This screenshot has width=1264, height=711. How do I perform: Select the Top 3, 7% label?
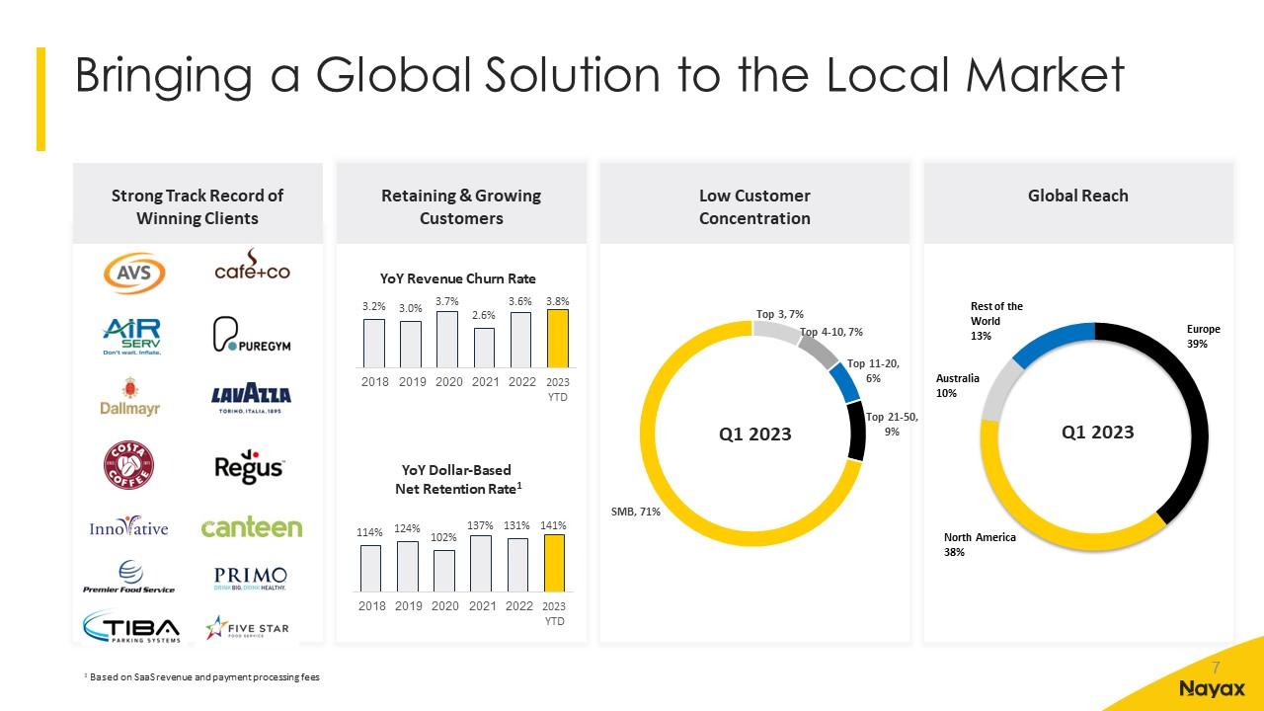click(780, 314)
